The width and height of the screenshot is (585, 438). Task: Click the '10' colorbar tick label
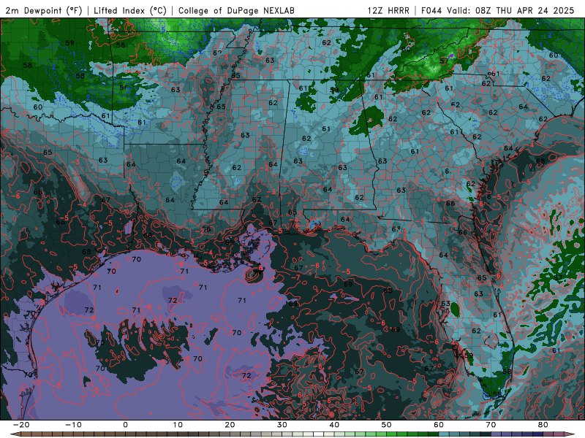(178, 425)
